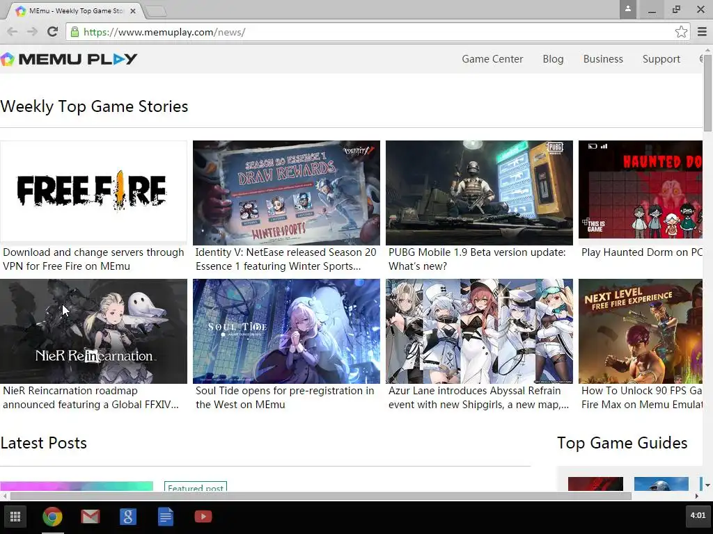Click the horizontal scrollbar thumb
This screenshot has height=534, width=713.
pos(320,496)
